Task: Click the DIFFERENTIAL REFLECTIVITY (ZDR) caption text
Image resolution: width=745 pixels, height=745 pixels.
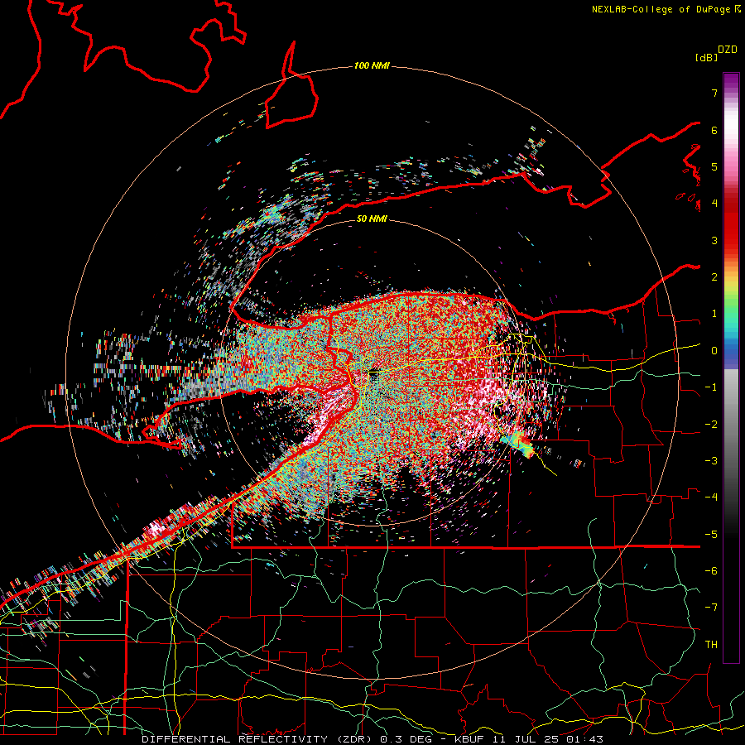Action: pos(258,739)
